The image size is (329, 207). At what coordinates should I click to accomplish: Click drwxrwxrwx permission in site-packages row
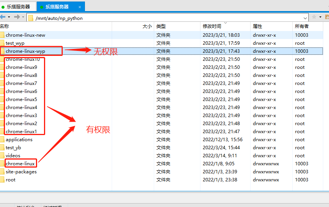[266, 172]
